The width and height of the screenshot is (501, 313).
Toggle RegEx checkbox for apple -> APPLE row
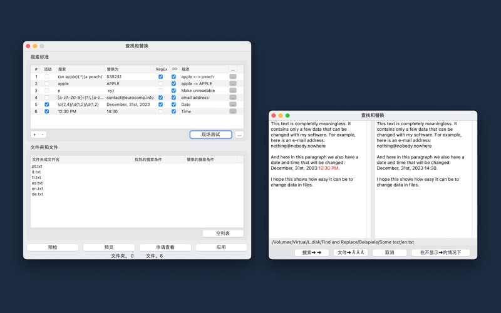point(161,84)
